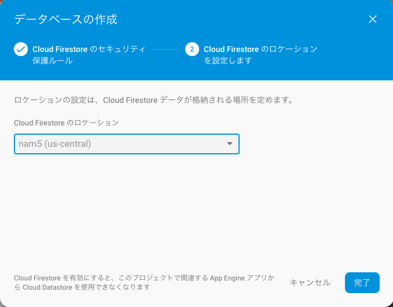The image size is (393, 307).
Task: Click the ロケーションの設定は description text
Action: 153,100
